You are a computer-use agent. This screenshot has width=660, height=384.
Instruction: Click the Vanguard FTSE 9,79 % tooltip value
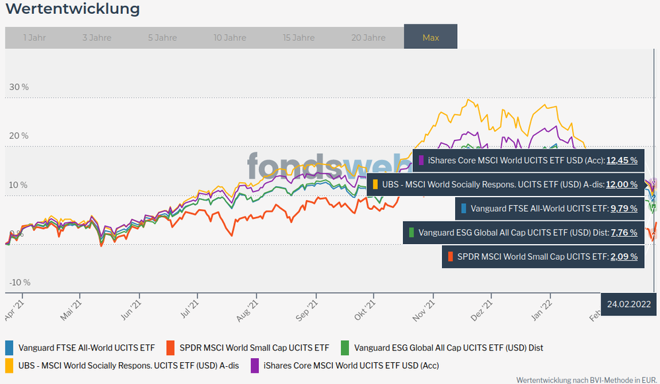click(x=624, y=208)
